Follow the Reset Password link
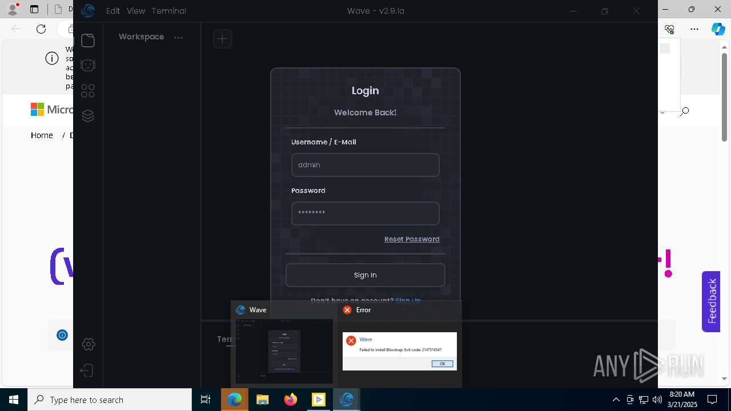This screenshot has height=411, width=731. [x=412, y=239]
